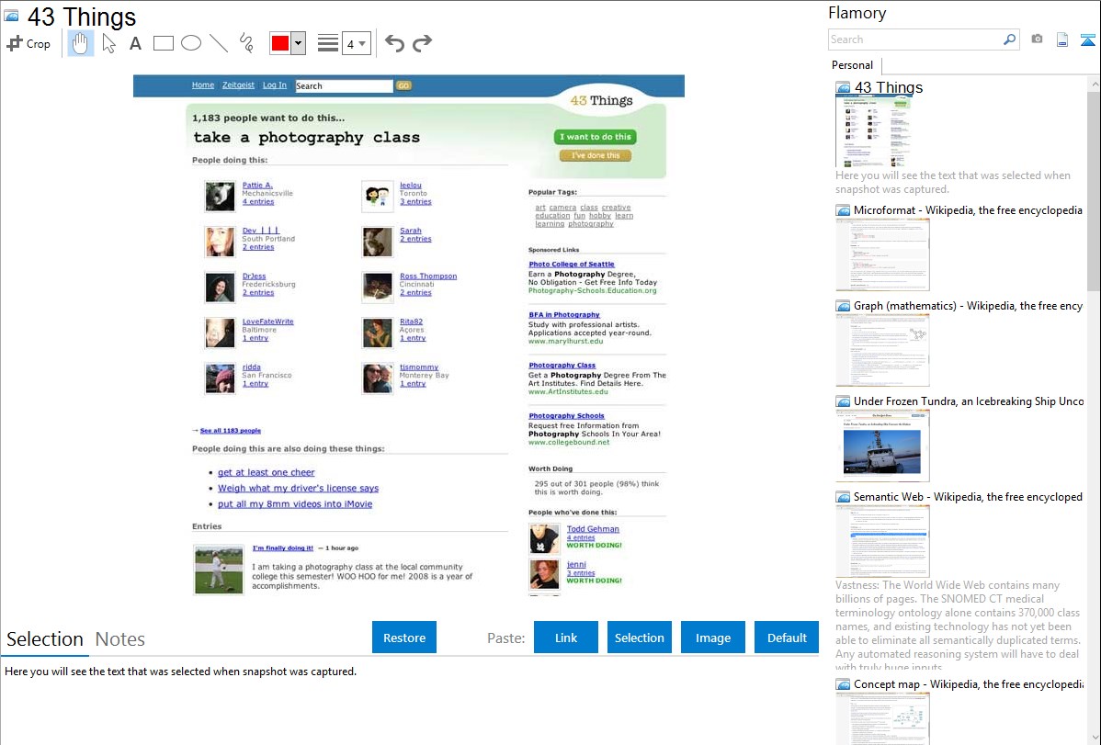Click the document page icon in Flamory header

click(1062, 40)
